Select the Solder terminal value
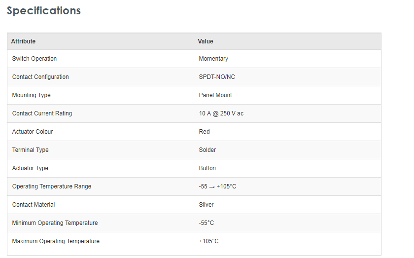 tap(207, 150)
